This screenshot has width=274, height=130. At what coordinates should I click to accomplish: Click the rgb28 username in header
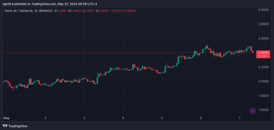tap(7, 4)
